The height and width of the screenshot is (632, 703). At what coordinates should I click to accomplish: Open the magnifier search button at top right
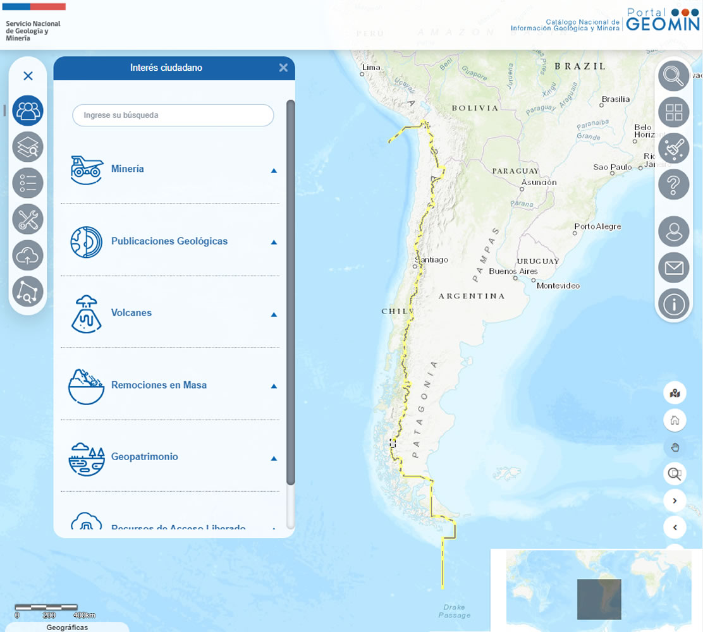coord(674,76)
